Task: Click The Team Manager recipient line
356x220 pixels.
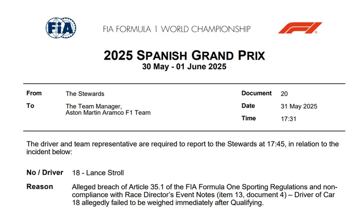Action: point(93,106)
